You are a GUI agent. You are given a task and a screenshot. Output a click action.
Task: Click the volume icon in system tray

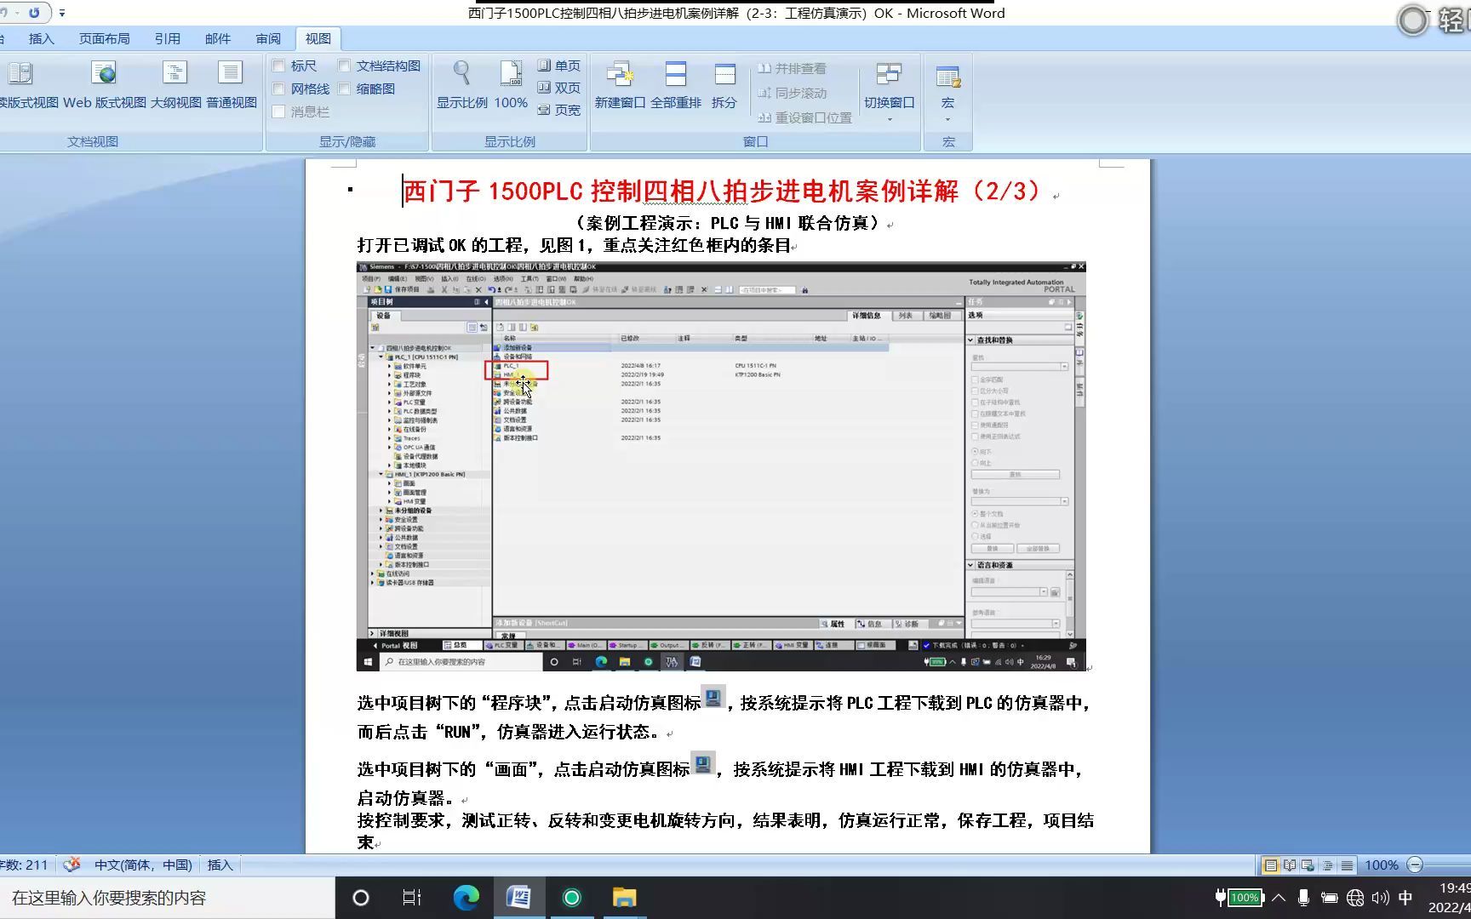[x=1380, y=898]
